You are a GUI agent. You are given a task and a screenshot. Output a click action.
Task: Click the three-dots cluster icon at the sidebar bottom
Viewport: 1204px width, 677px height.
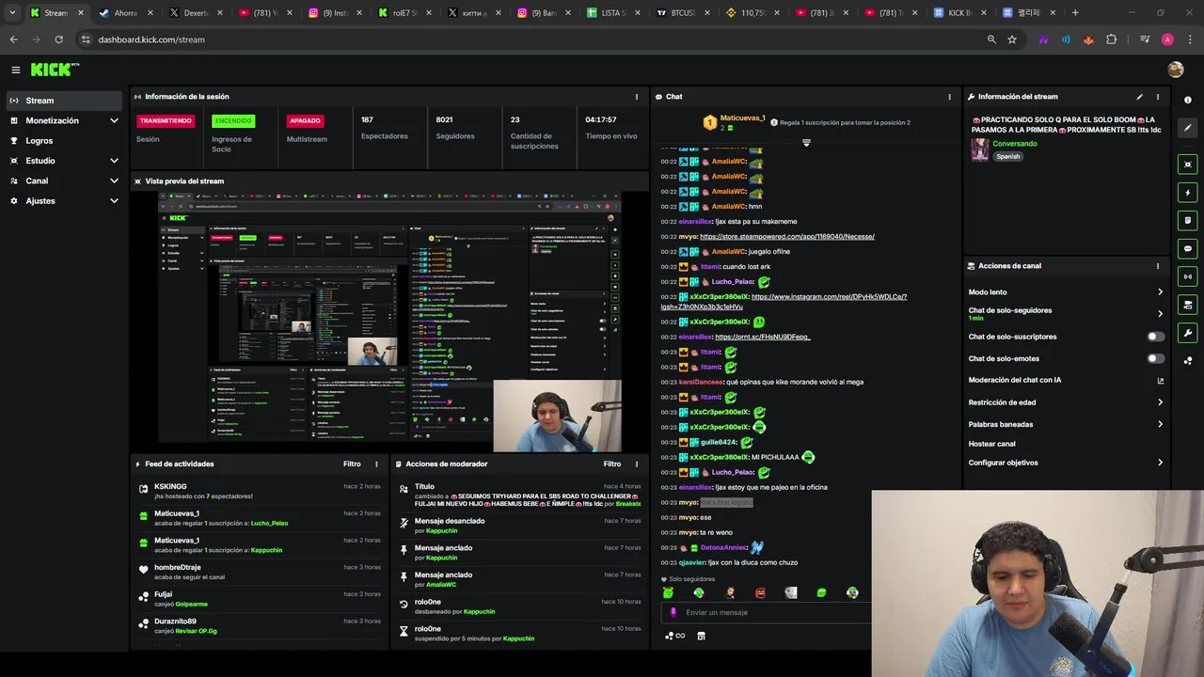point(1187,360)
